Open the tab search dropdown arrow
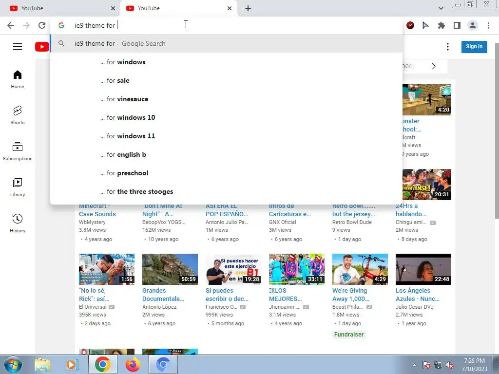Image resolution: width=499 pixels, height=374 pixels. pyautogui.click(x=441, y=8)
